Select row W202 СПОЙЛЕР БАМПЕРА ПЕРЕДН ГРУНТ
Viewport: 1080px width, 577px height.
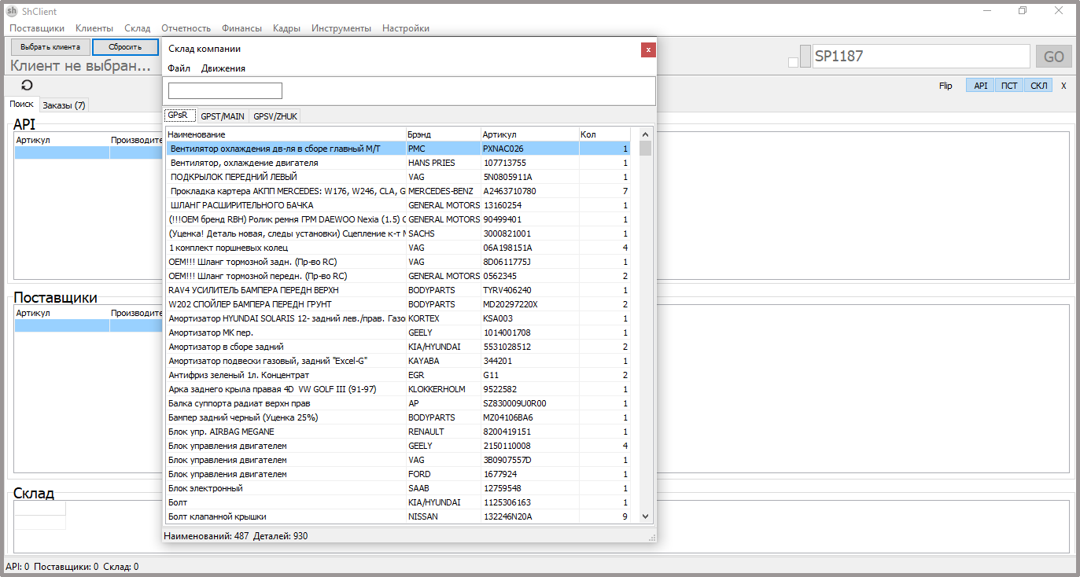398,304
